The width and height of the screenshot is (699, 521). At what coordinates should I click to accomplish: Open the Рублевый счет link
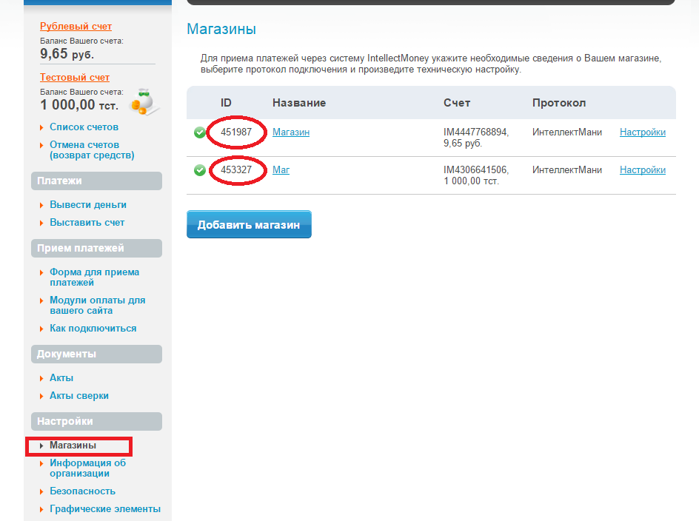76,27
